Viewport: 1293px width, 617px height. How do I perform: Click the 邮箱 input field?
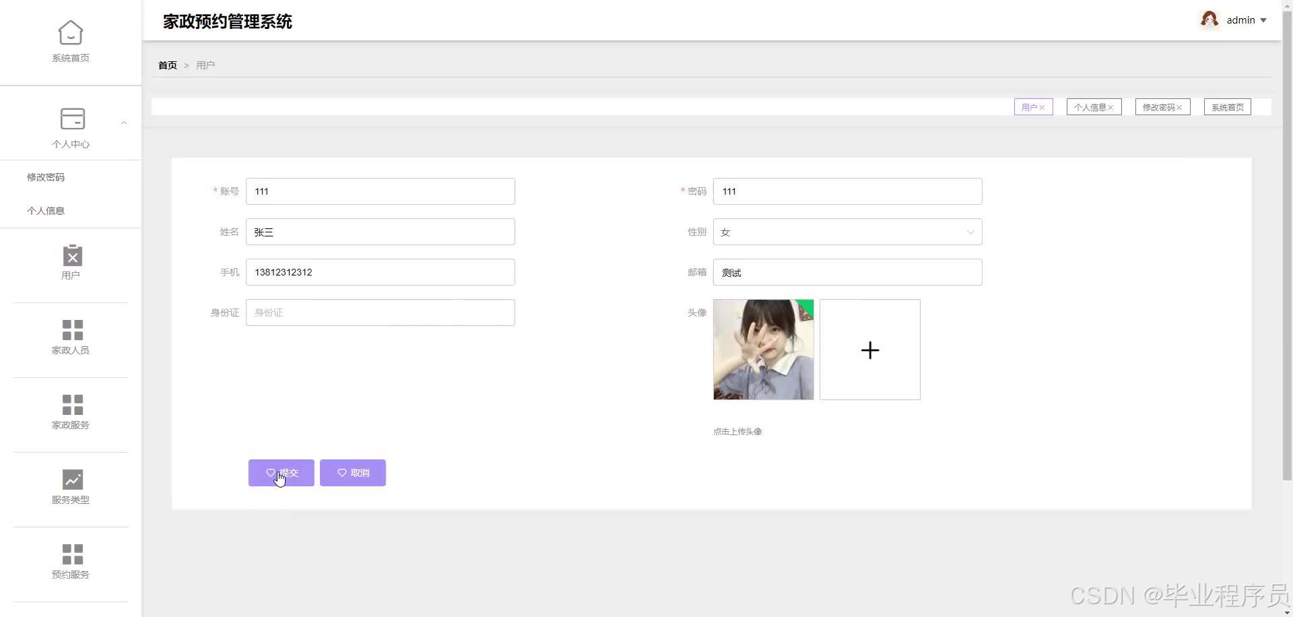(x=847, y=272)
